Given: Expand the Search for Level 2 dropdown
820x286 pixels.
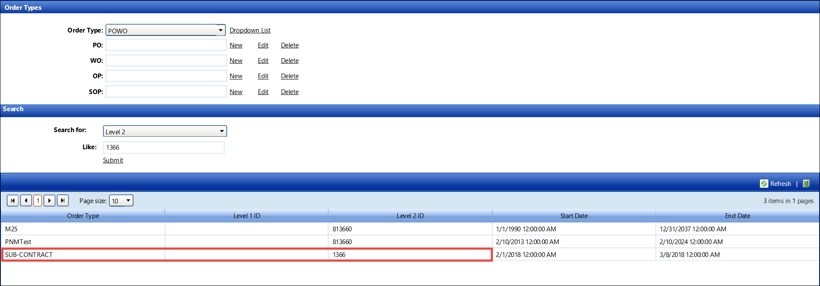Looking at the screenshot, I should [x=221, y=131].
